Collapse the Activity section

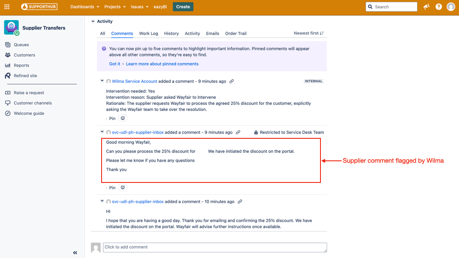pyautogui.click(x=93, y=21)
